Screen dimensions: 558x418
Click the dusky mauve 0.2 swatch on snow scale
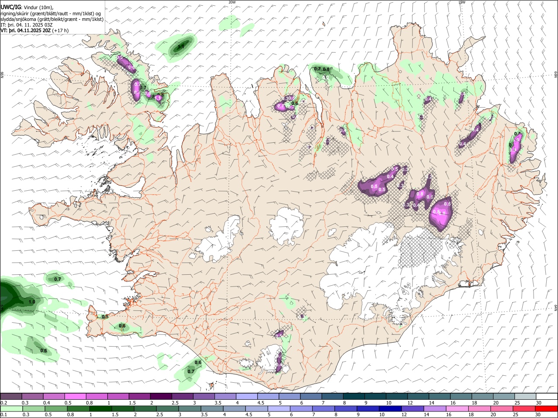(11, 397)
